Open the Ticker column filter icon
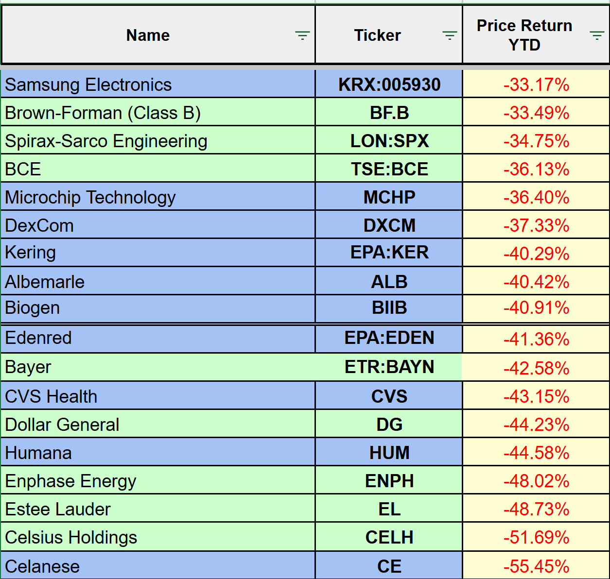 pos(450,35)
